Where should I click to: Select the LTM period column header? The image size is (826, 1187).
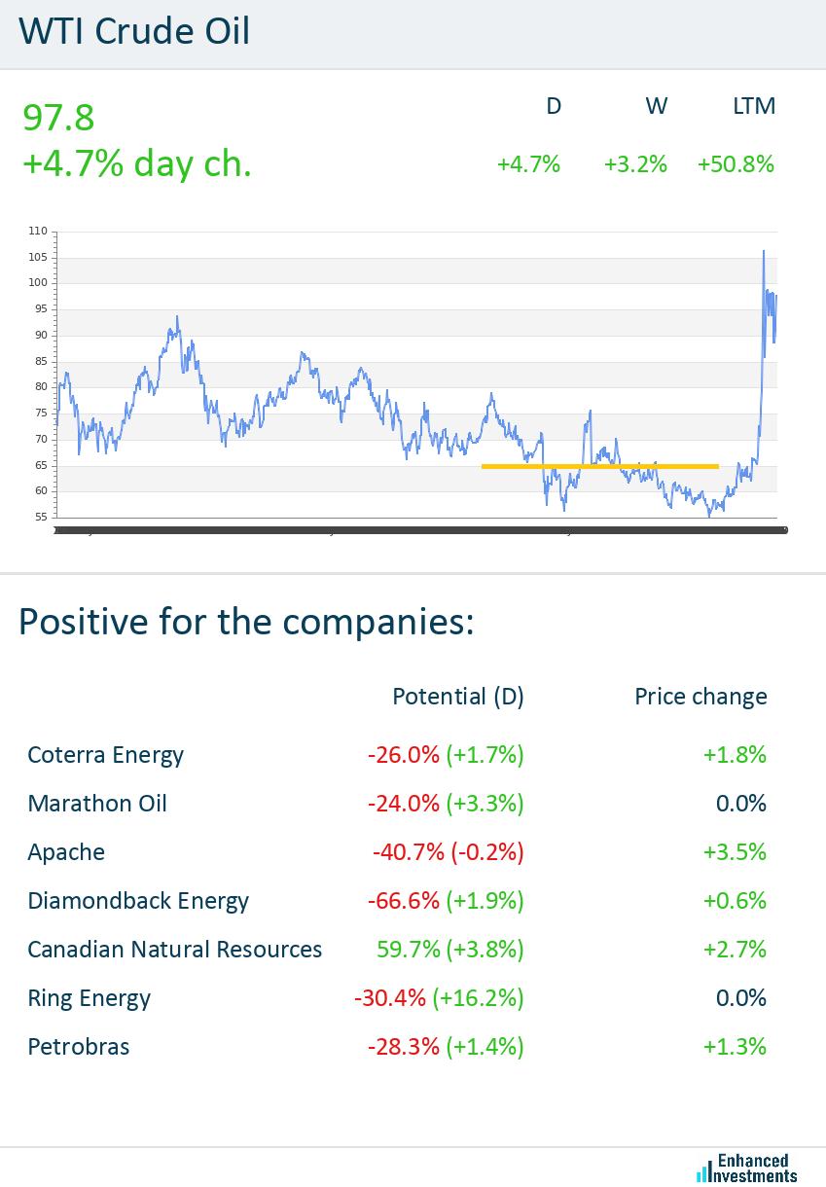tap(754, 106)
